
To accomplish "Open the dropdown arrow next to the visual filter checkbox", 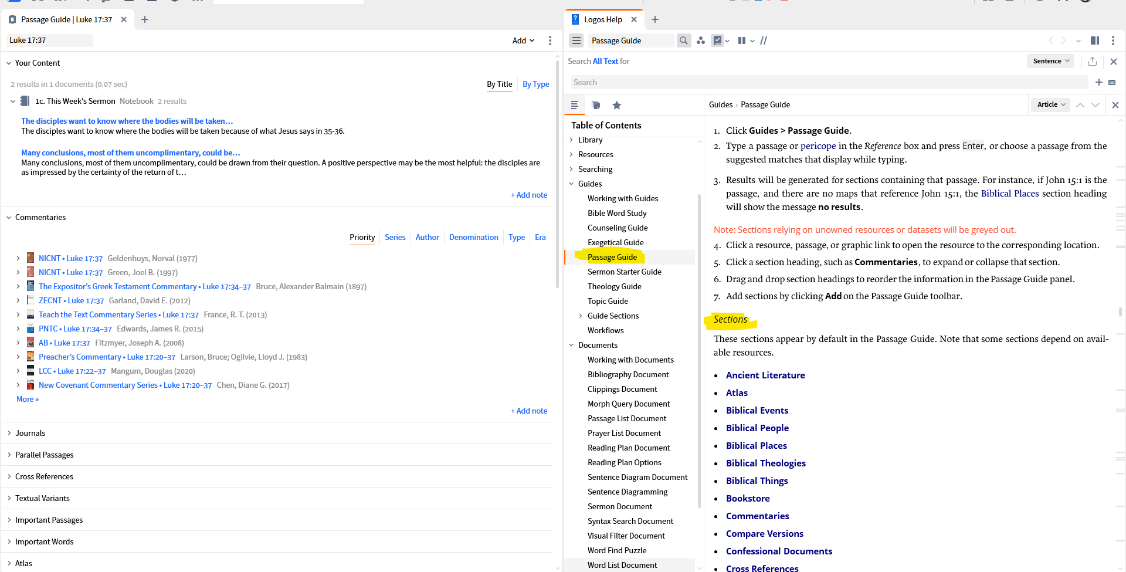I will tap(727, 41).
